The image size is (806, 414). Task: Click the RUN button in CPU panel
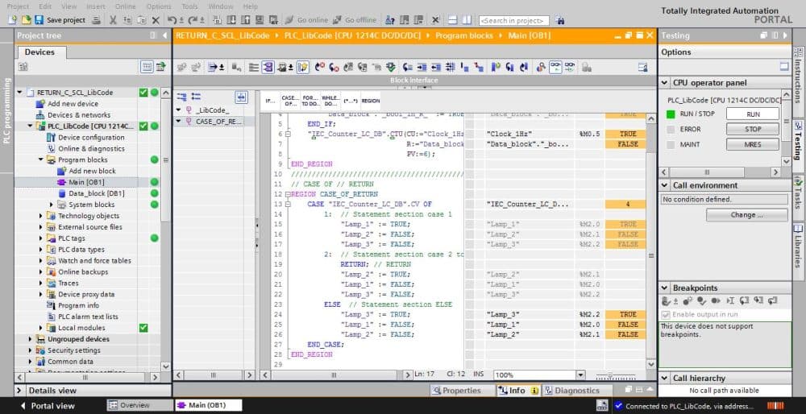753,114
